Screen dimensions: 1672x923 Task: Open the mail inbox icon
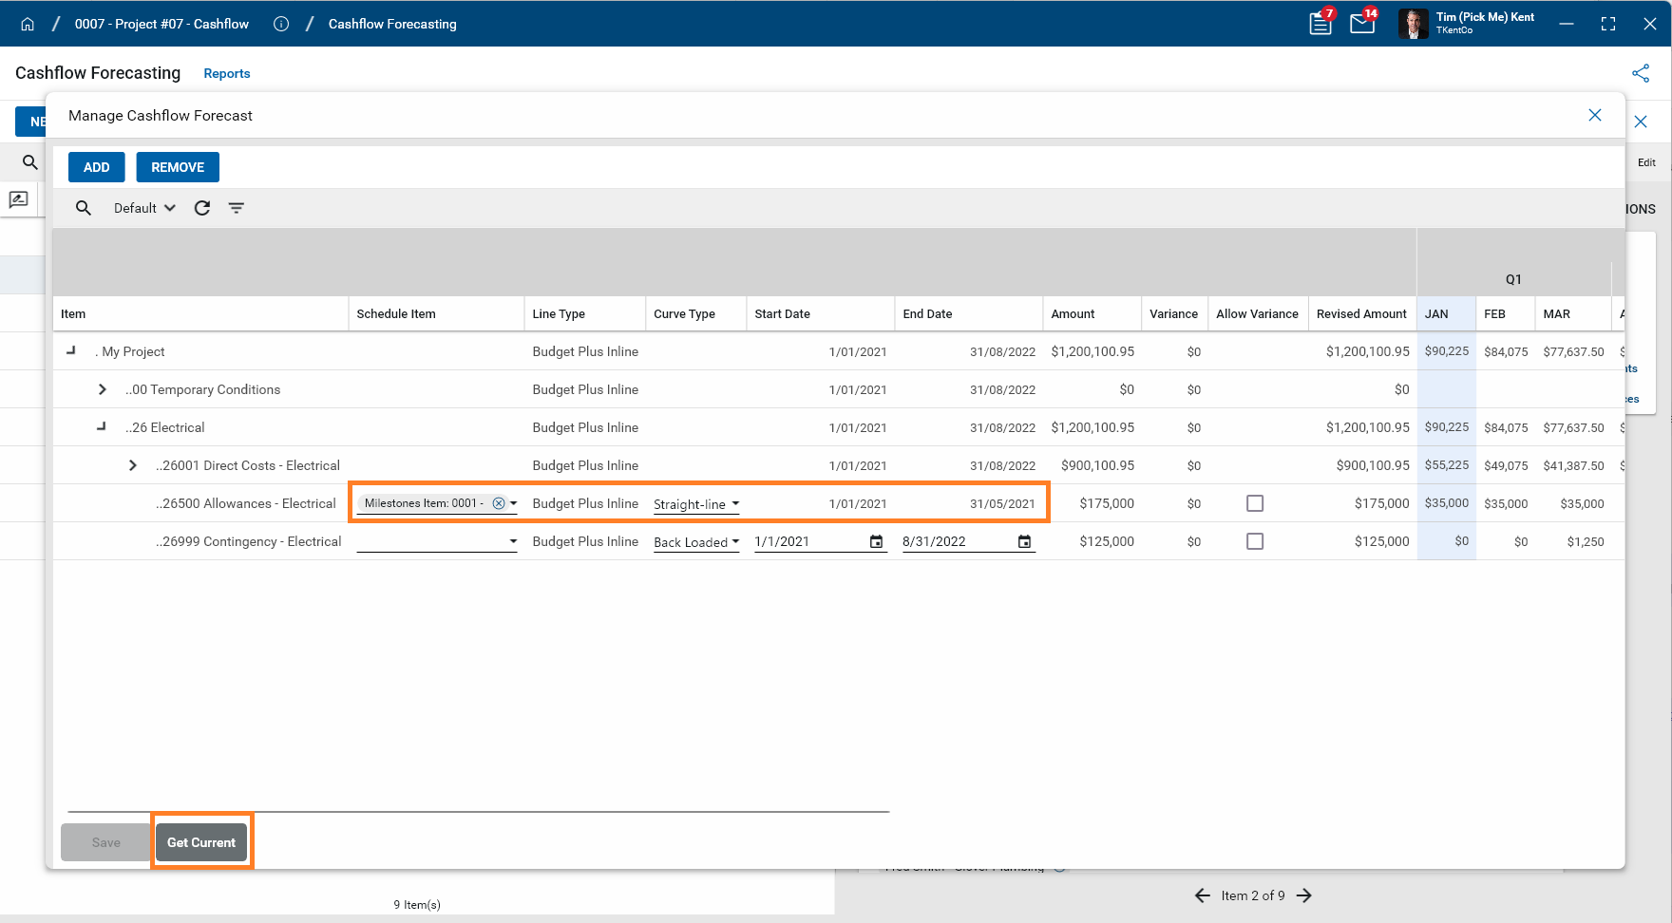pos(1362,24)
